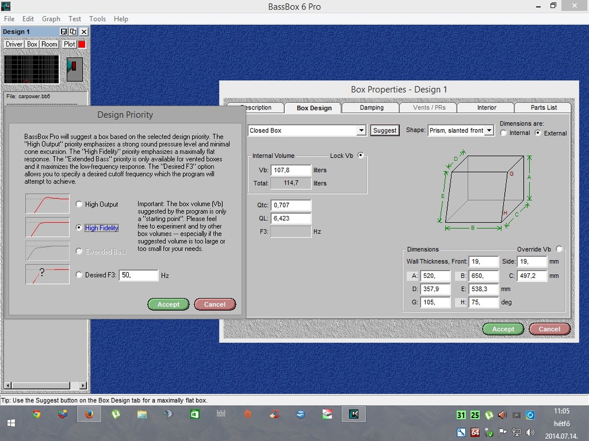Click the Extended Bass response curve icon
Viewport: 589px width, 441px height.
[47, 251]
